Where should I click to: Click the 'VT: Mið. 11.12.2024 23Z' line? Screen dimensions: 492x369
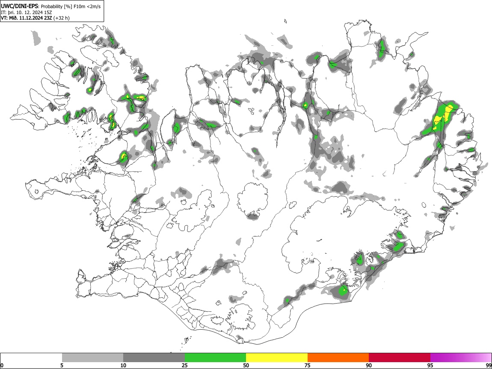coord(27,18)
